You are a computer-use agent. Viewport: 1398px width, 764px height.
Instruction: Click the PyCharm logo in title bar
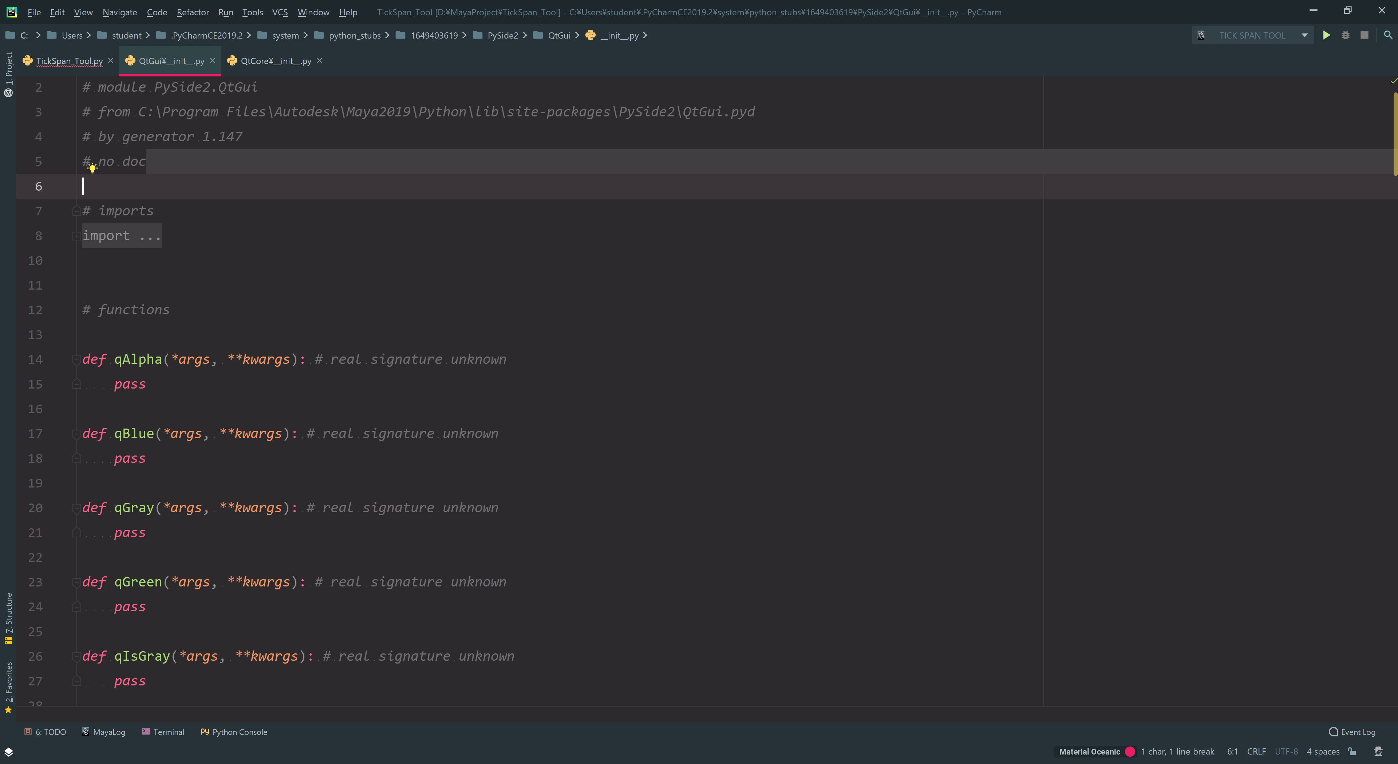click(11, 12)
